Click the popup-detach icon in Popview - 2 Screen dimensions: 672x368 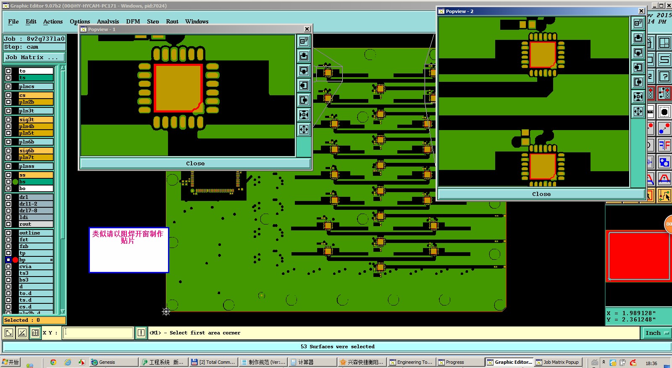[638, 23]
